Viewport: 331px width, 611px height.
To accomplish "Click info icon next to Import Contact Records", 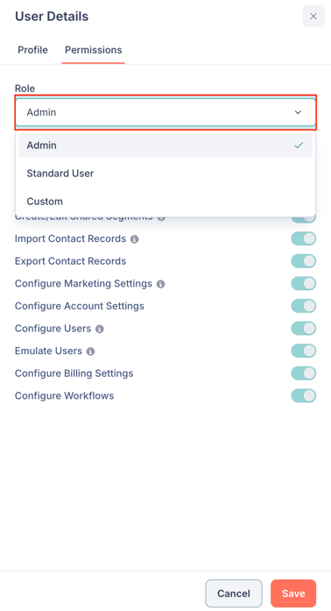I will tap(134, 239).
